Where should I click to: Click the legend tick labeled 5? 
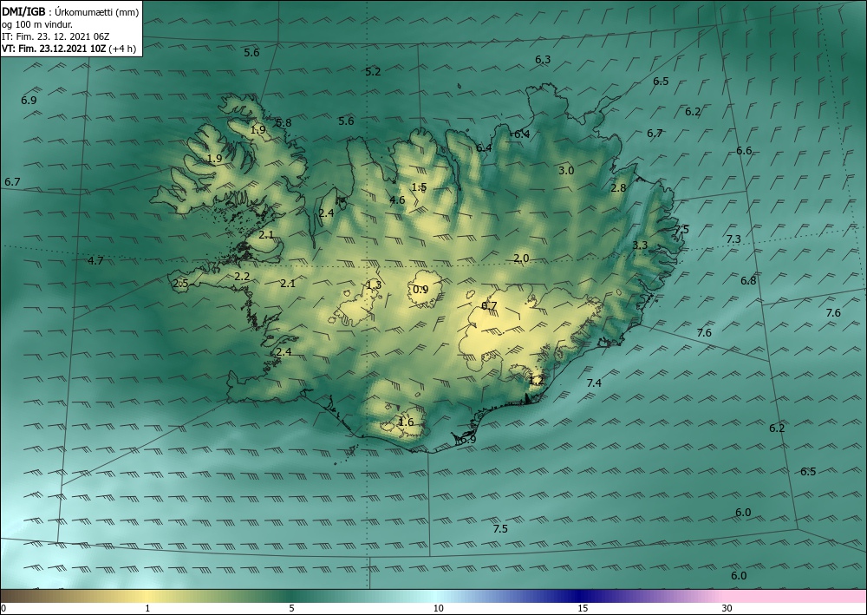[x=291, y=608]
